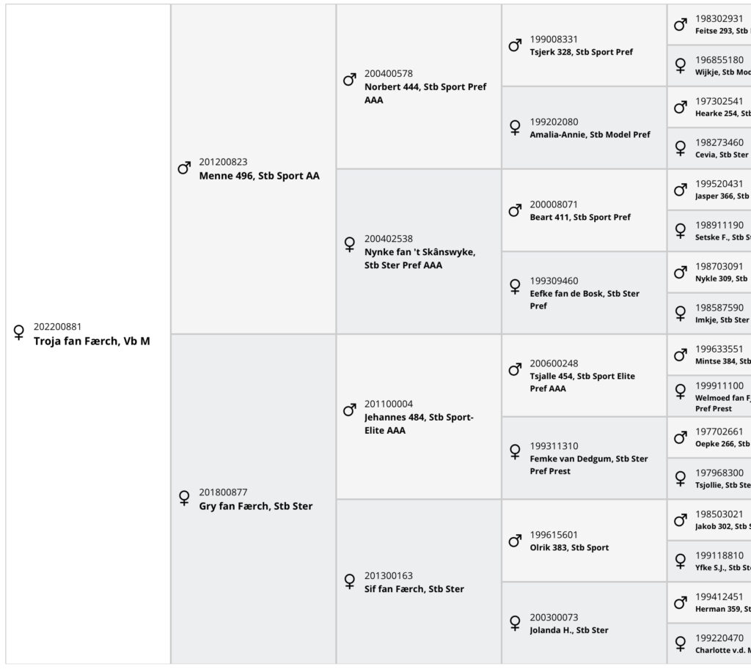Screen dimensions: 751x669
Task: Click the male icon next to Norbert 444
Action: pyautogui.click(x=349, y=79)
